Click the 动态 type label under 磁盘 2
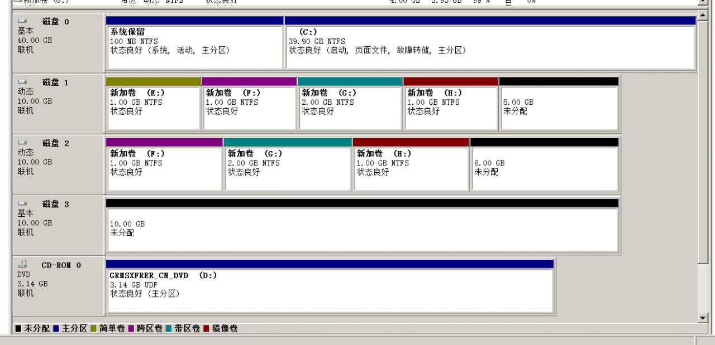Image resolution: width=715 pixels, height=345 pixels. pos(26,152)
